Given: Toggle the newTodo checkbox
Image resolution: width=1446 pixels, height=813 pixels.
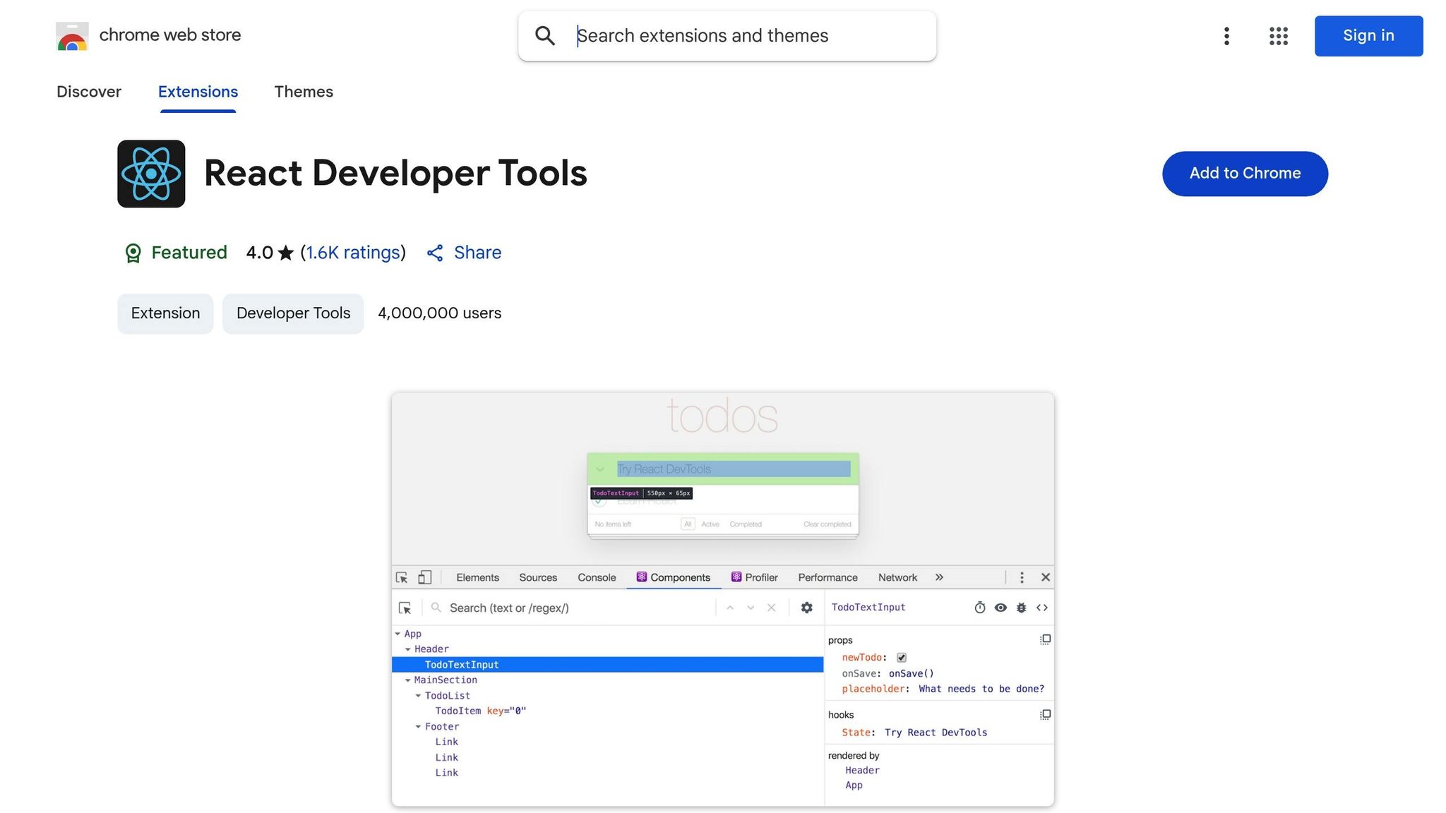Looking at the screenshot, I should click(x=902, y=658).
